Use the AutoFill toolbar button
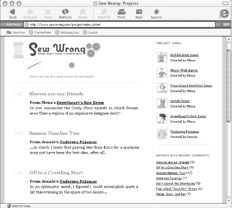Viewport: 232px width, 208px height. 104,14
